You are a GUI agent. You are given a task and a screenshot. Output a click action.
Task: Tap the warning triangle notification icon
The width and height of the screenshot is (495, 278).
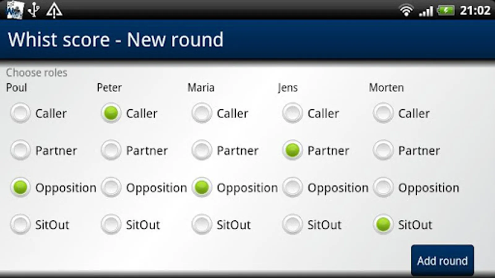(x=54, y=11)
